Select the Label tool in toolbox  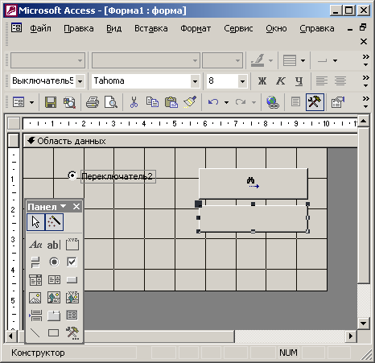click(35, 245)
